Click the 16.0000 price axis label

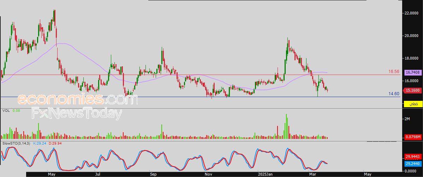coord(411,81)
